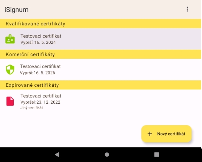The width and height of the screenshot is (202, 162).
Task: Open certificate expiring 16. 5. 2024
Action: (x=100, y=39)
